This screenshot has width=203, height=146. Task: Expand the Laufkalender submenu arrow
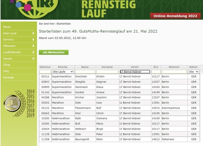pyautogui.click(x=33, y=52)
